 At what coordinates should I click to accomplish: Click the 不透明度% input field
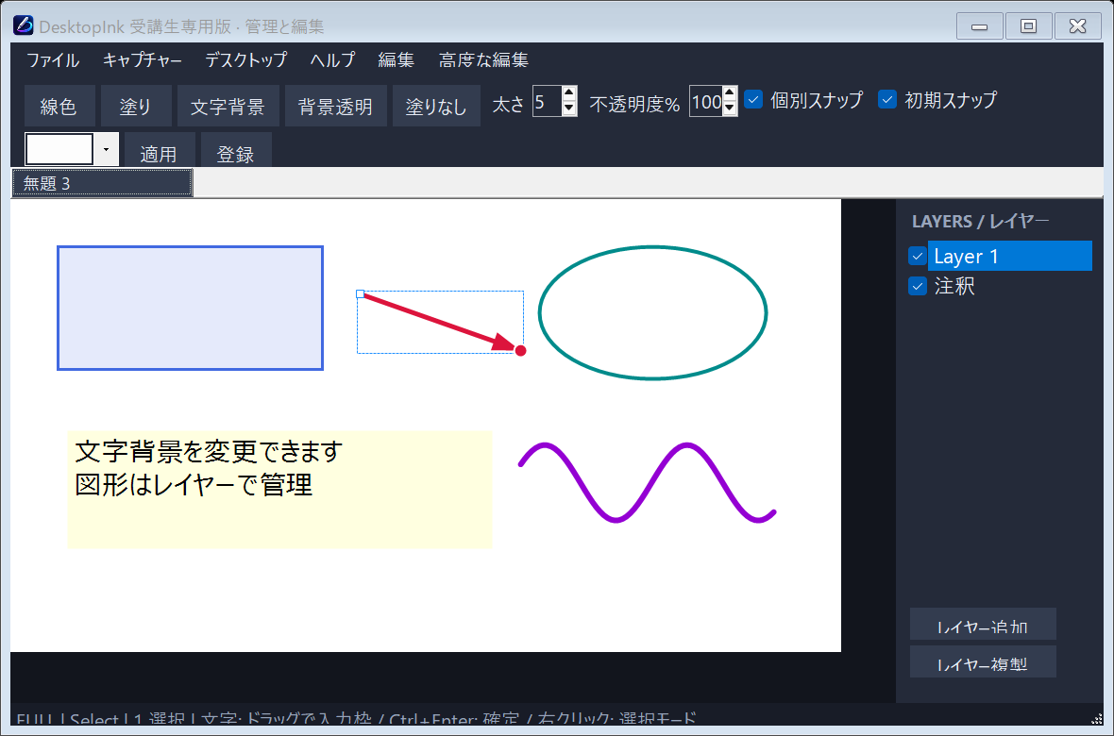pos(705,102)
